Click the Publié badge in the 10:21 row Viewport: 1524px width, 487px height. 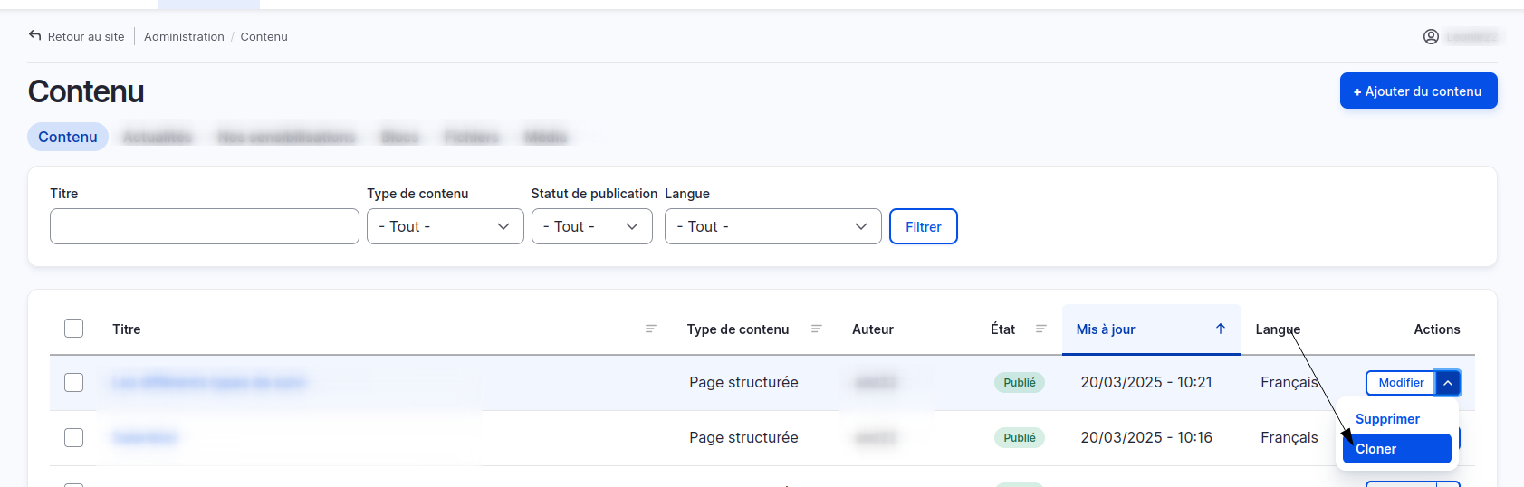point(1020,382)
